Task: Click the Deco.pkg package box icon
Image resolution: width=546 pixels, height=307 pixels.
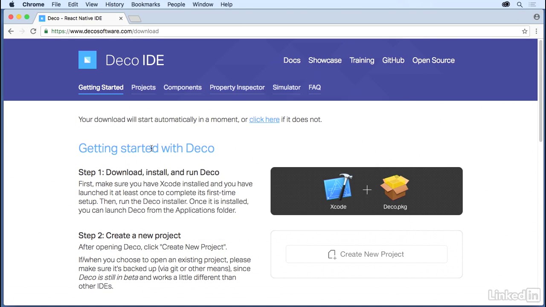Action: pyautogui.click(x=395, y=187)
